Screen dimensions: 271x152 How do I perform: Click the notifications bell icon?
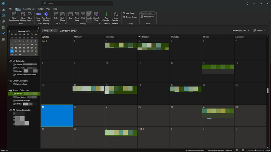tap(247, 3)
